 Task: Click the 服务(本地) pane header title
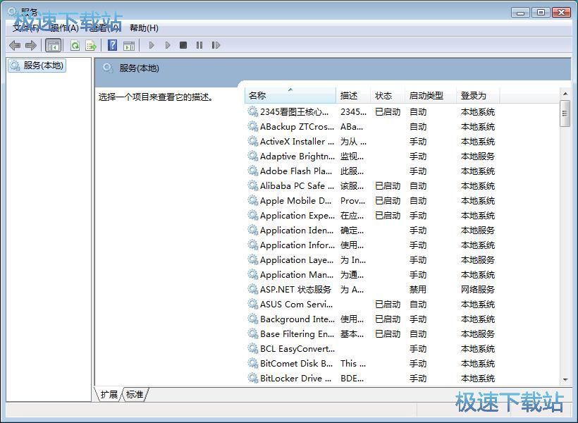139,68
